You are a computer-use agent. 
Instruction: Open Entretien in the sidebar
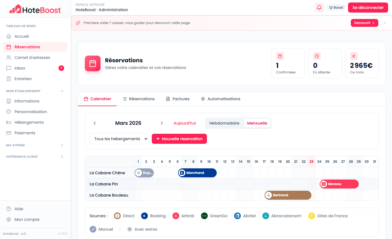click(x=23, y=79)
